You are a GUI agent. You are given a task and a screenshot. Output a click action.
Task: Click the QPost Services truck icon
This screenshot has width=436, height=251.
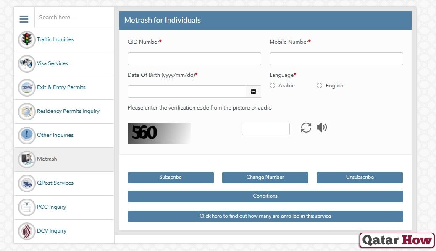coord(27,183)
